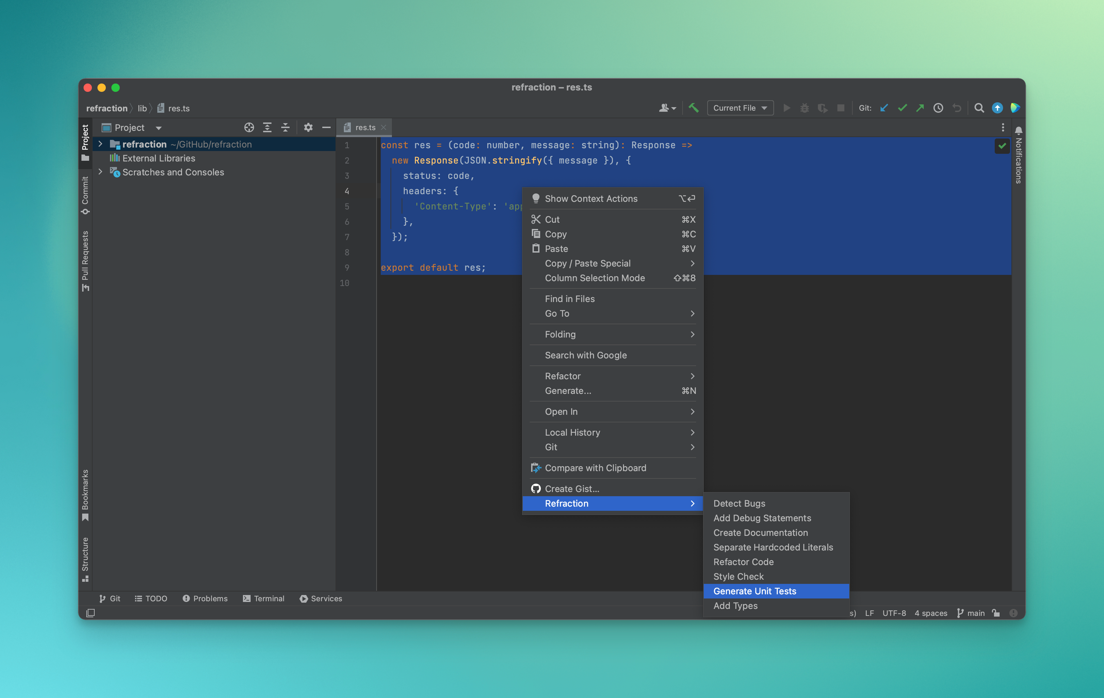Select Refactor Code option
This screenshot has height=698, width=1104.
tap(776, 562)
